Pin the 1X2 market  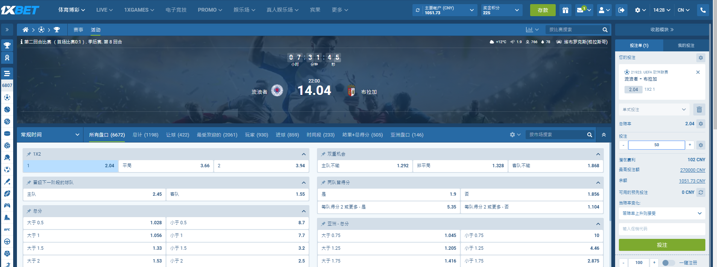pyautogui.click(x=29, y=154)
